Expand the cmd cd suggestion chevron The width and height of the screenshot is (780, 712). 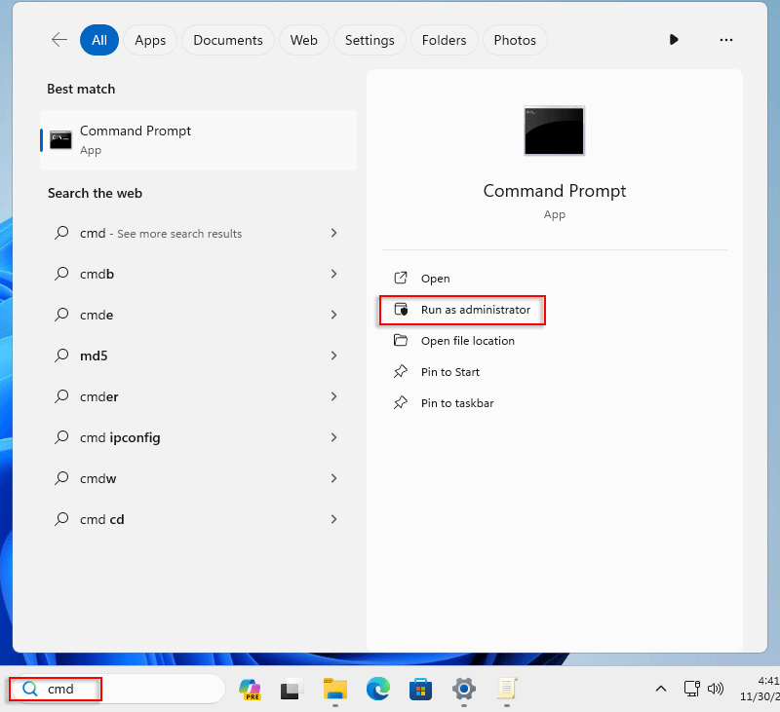[x=333, y=519]
